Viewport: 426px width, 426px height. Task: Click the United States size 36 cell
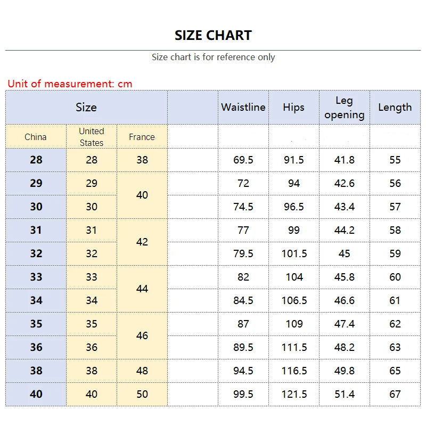[x=92, y=347]
